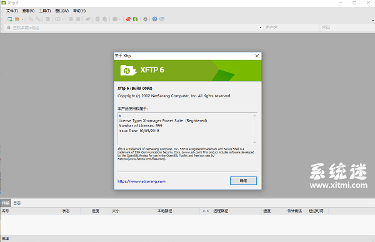
Task: Click the greyed Paste toolbar icon
Action: point(105,19)
